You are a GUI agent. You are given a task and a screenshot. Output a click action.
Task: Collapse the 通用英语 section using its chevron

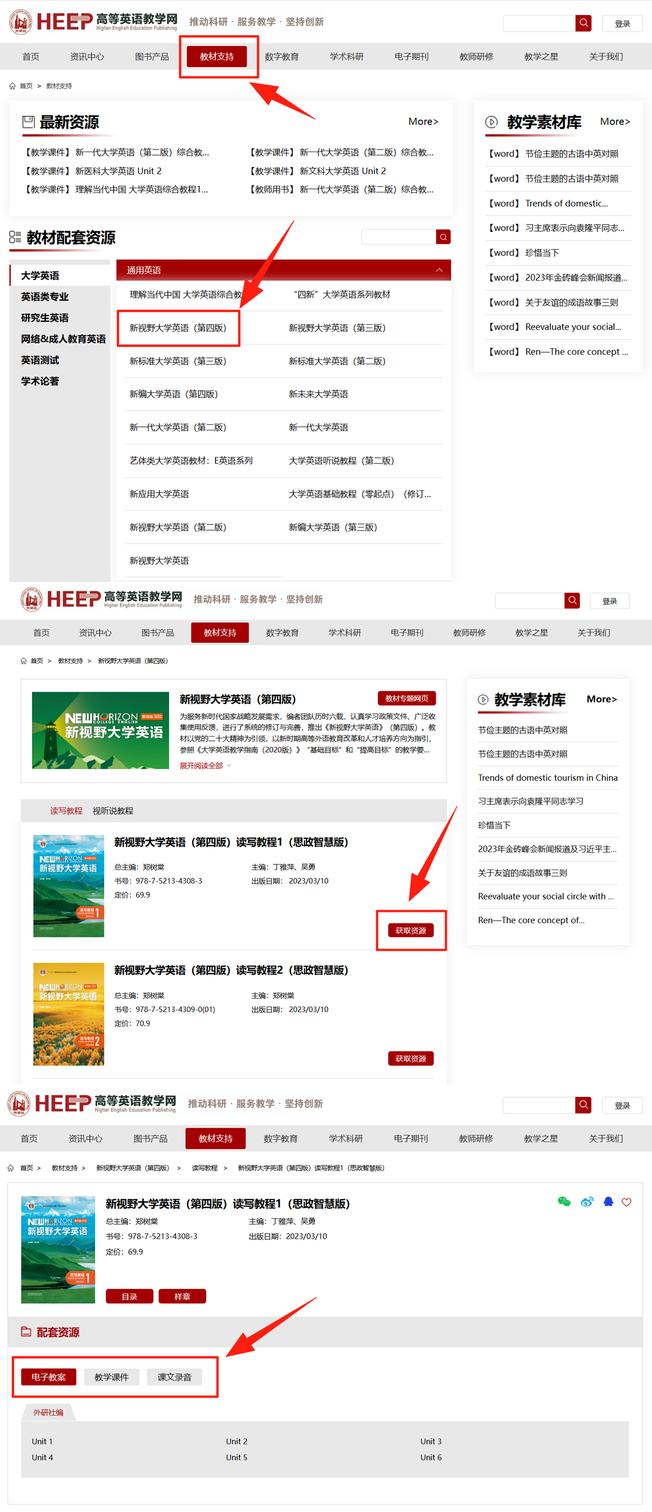tap(438, 270)
